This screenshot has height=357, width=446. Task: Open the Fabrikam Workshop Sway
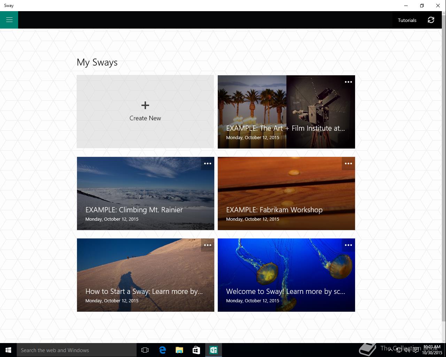(286, 193)
